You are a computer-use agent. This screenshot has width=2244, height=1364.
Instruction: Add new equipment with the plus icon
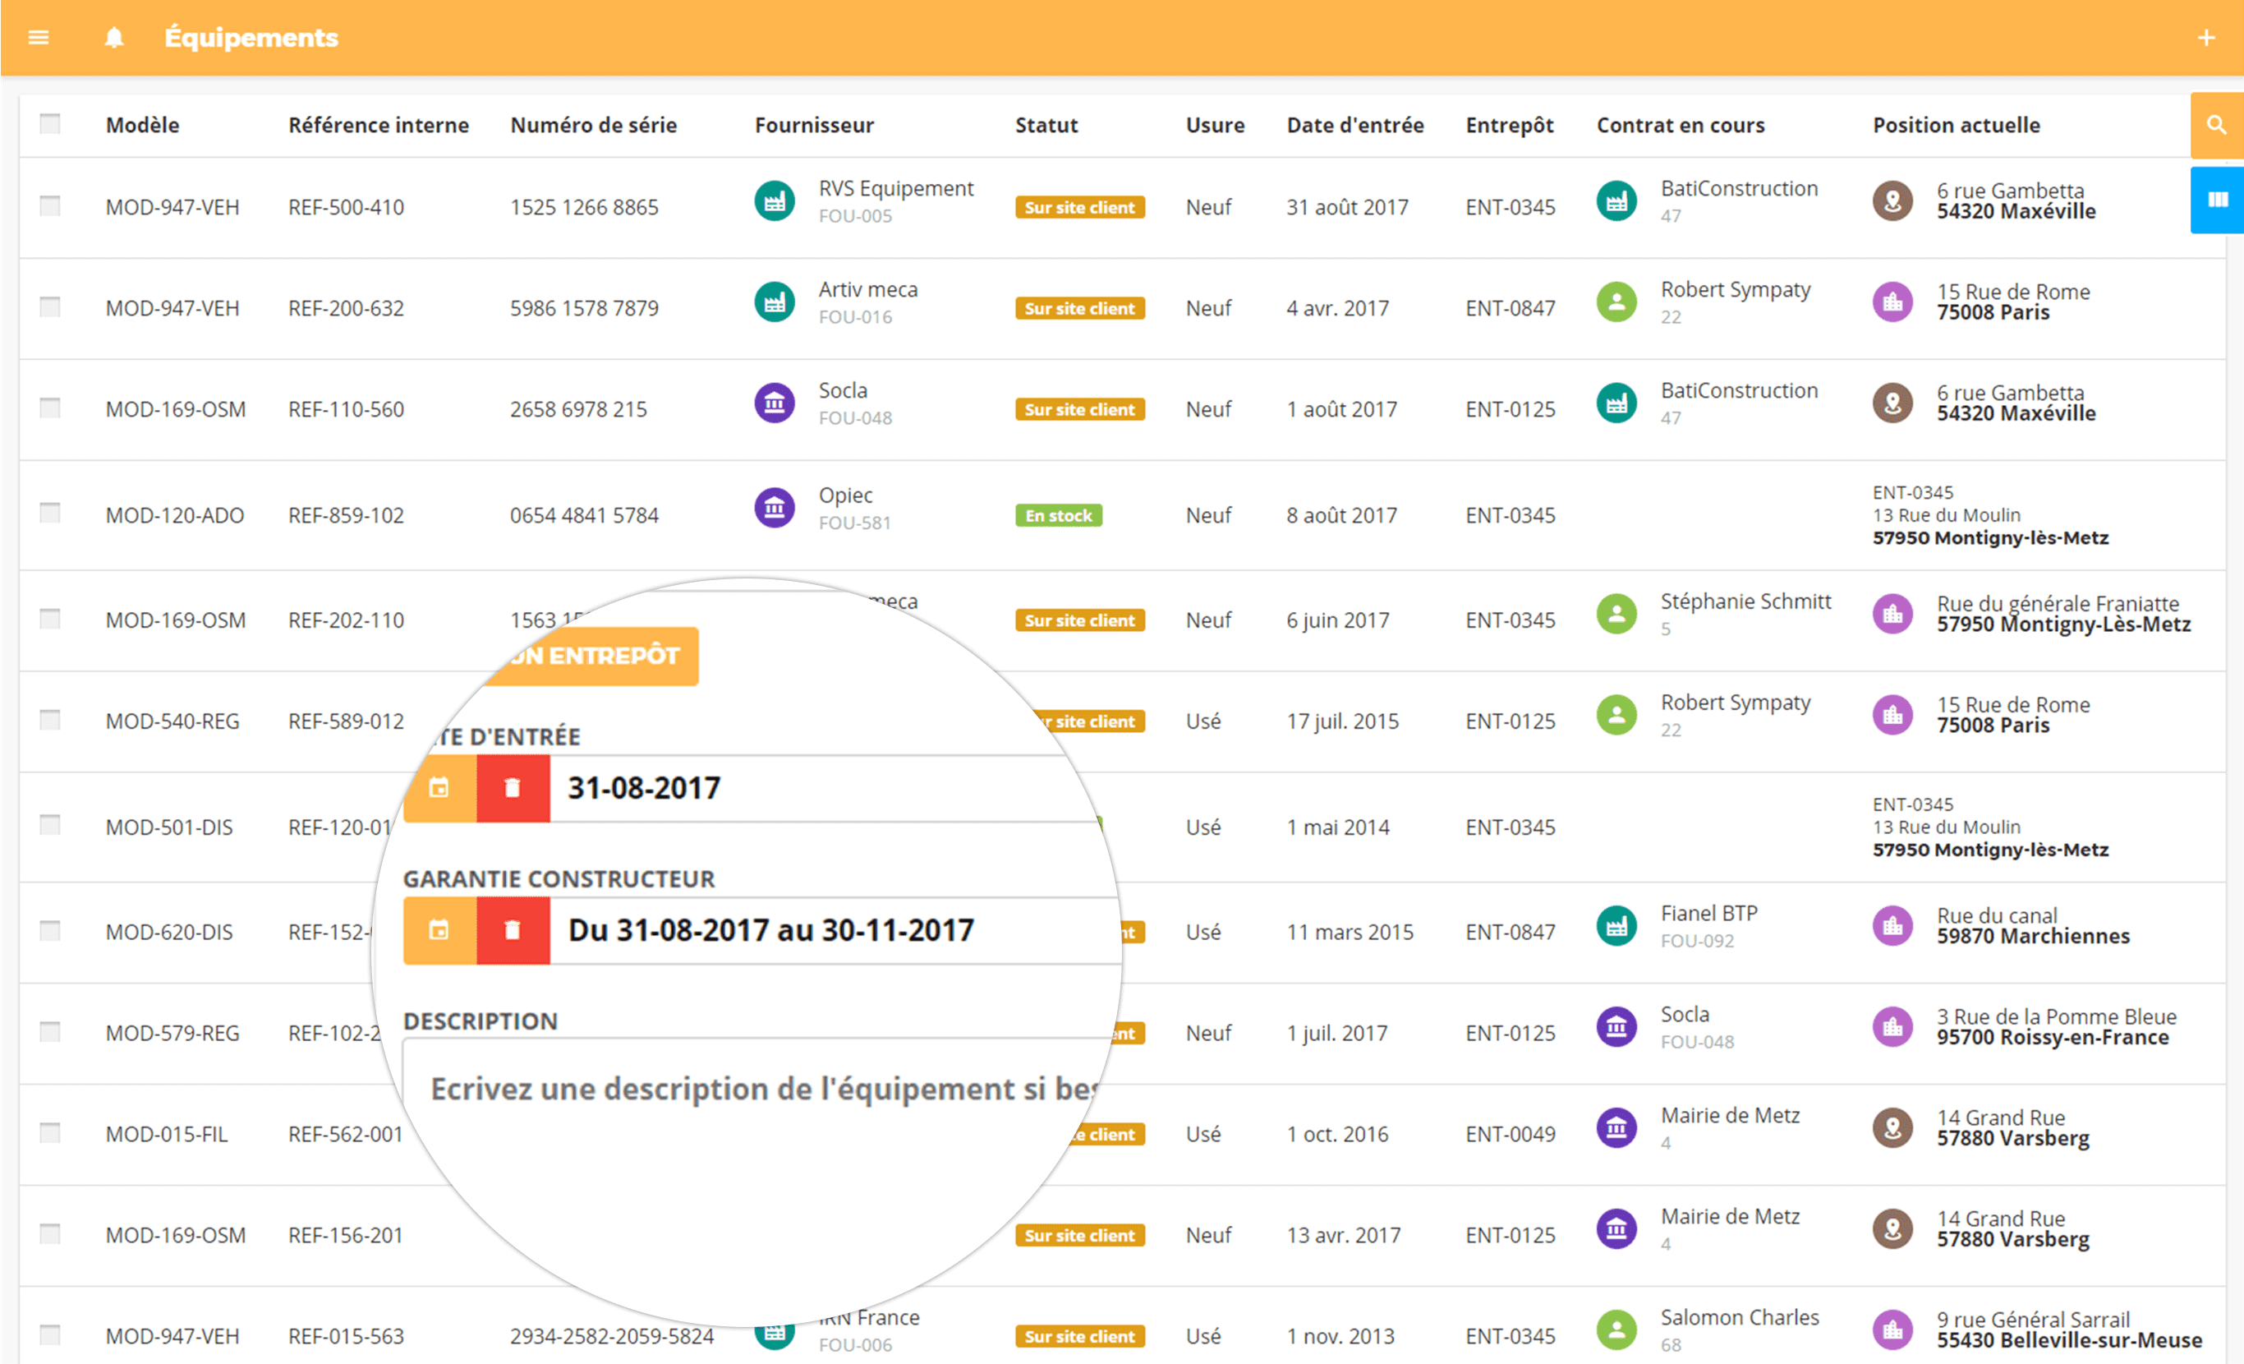point(2205,37)
